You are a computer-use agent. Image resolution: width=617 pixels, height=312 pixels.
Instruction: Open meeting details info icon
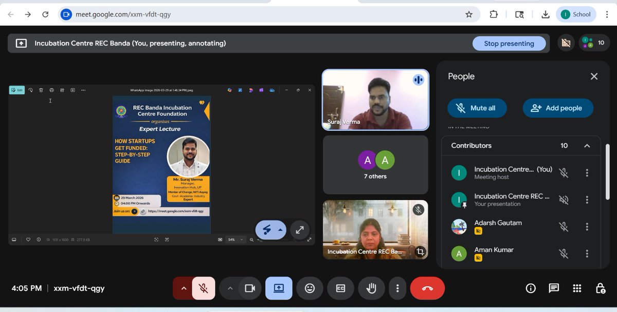(531, 288)
